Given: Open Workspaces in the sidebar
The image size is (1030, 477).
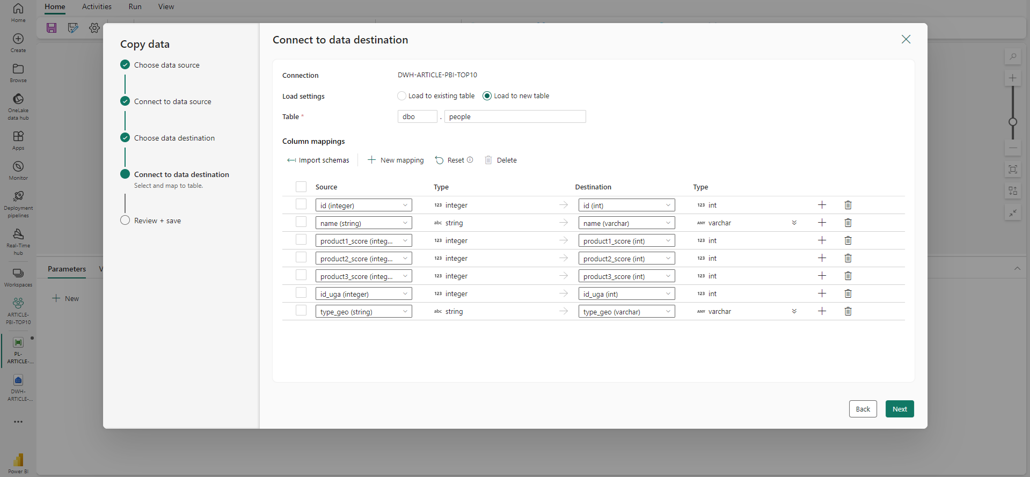Looking at the screenshot, I should click(18, 277).
